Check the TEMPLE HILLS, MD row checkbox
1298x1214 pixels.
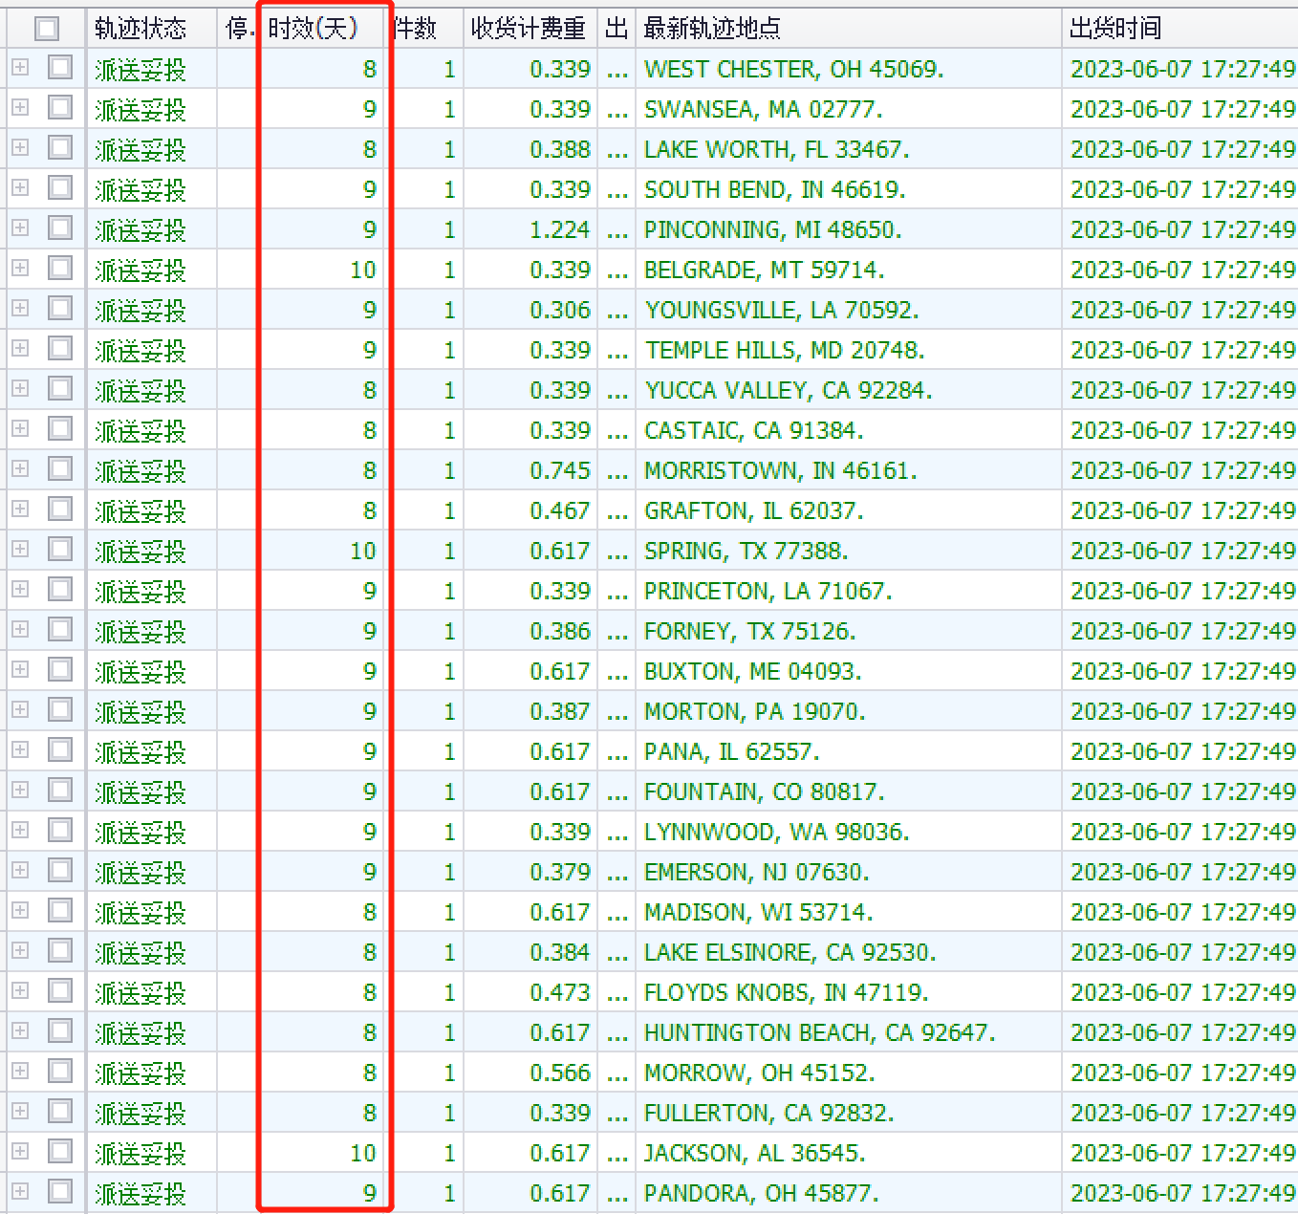60,348
